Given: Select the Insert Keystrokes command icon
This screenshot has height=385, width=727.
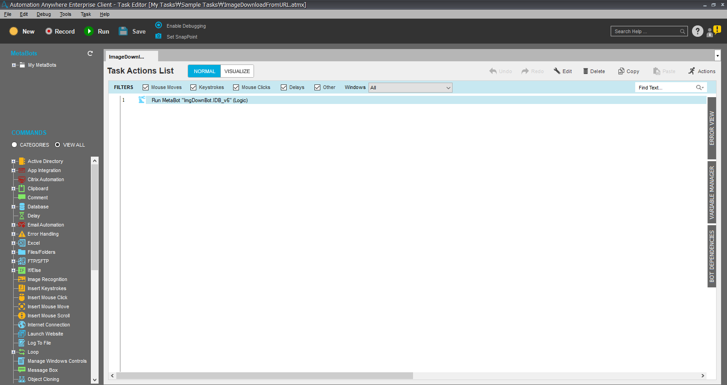Looking at the screenshot, I should 22,288.
